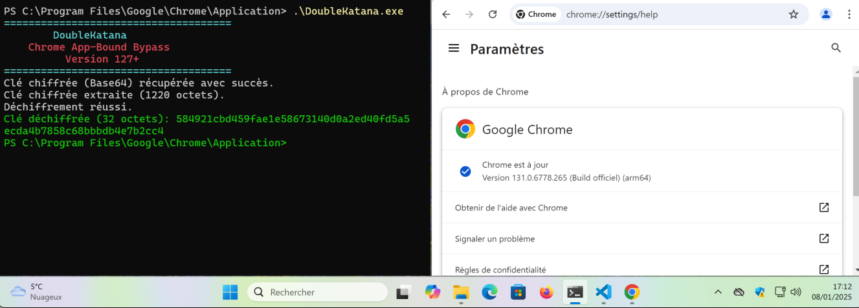Click external-link icon beside Règles de confidentialité
859x308 pixels.
click(824, 269)
